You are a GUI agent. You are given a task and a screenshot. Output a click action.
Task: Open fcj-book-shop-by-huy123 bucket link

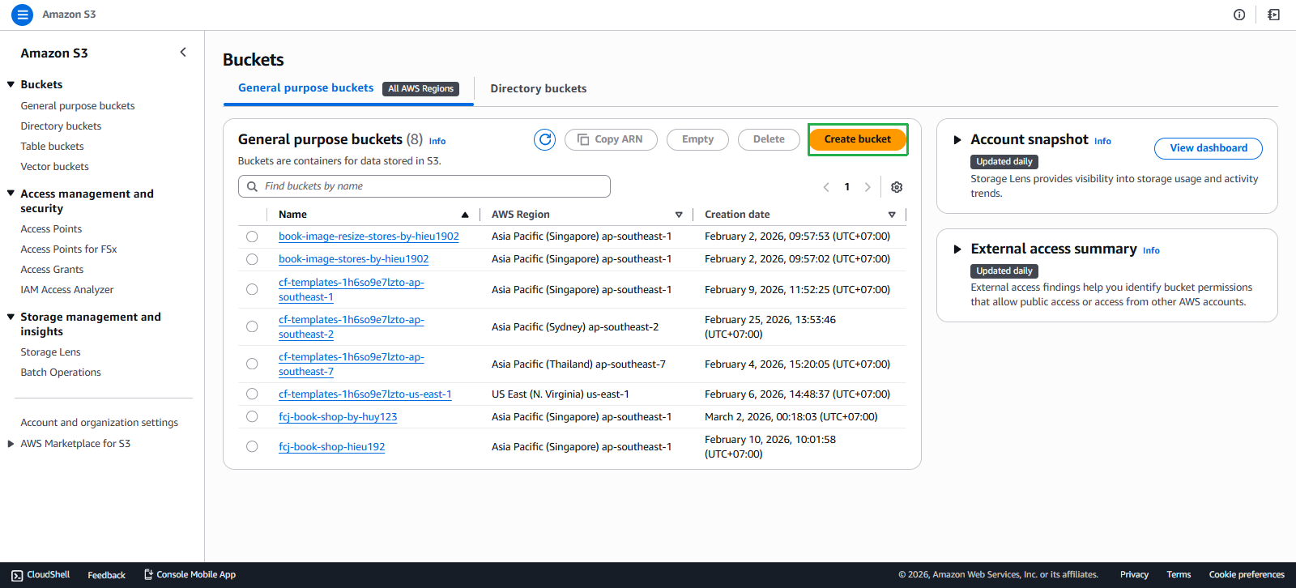[338, 417]
